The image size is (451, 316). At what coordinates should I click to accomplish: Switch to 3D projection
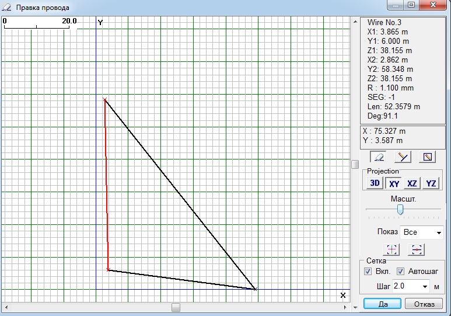[375, 183]
